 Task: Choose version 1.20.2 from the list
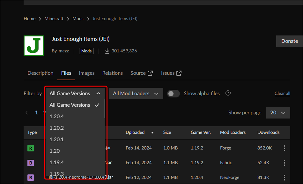[75, 128]
